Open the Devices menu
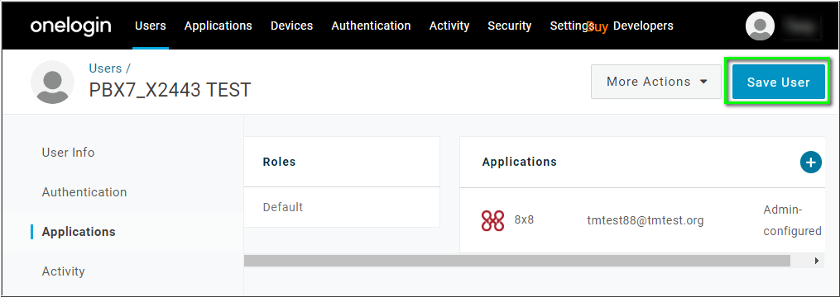Screen dimensions: 840x297 click(291, 26)
